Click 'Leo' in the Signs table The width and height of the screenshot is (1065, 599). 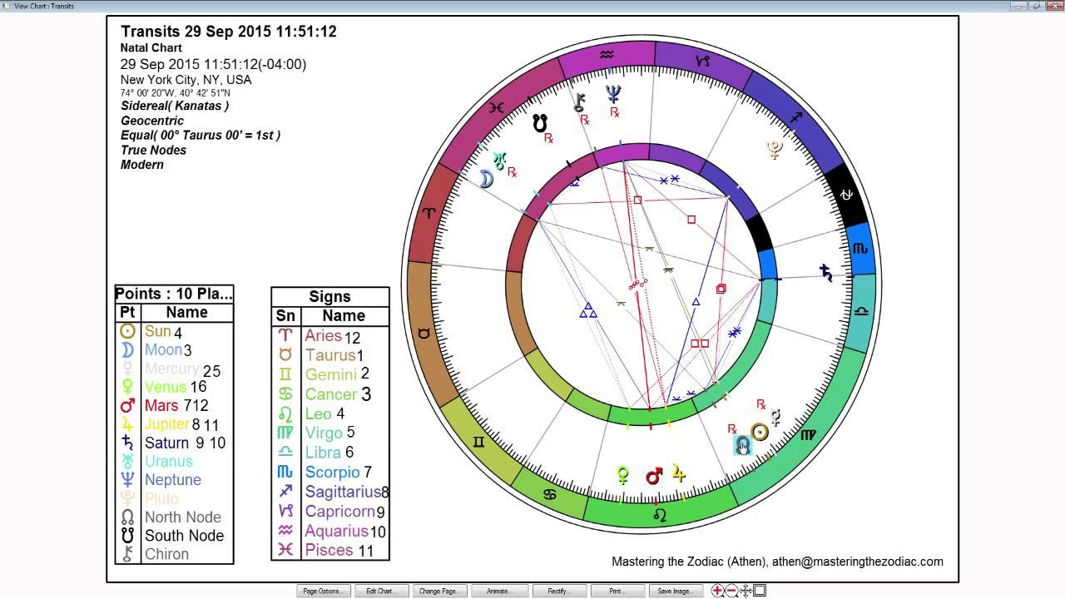click(319, 413)
